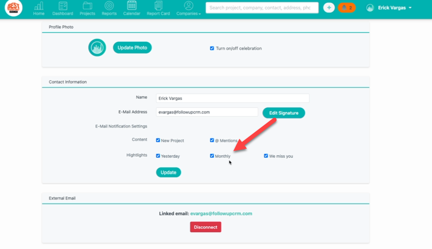
Task: Select the Calendar menu label
Action: [x=131, y=14]
